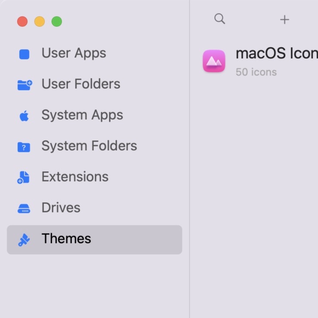Click the Extensions document icon

[x=23, y=177]
